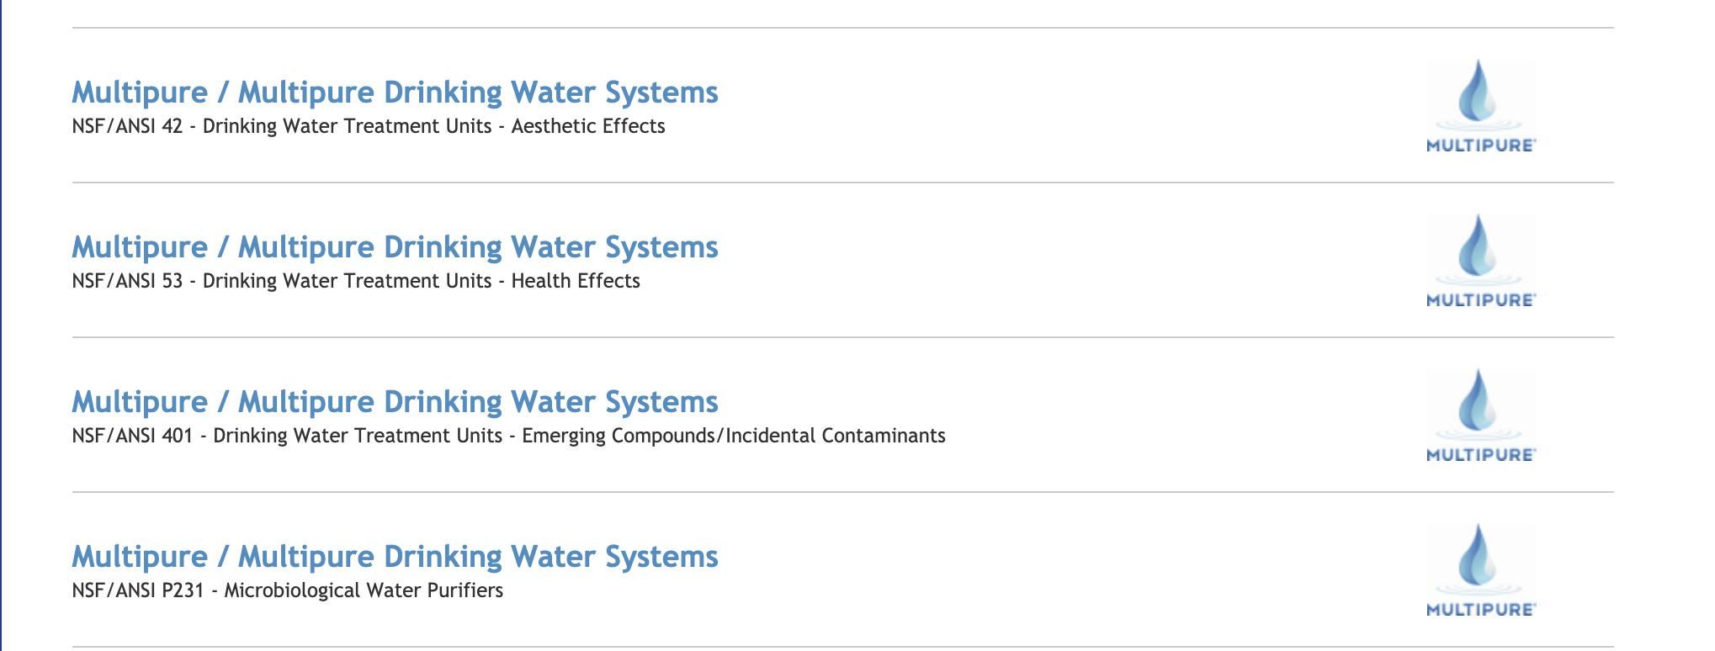Screen dimensions: 1715x651
Task: Click MULTIPURE wordmark in the Emerging Compounds row
Action: [1480, 455]
